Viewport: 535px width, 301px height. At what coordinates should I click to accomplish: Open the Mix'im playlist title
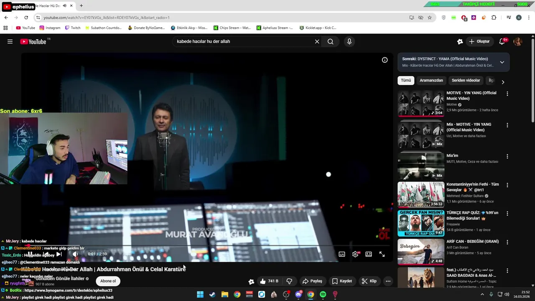(452, 156)
